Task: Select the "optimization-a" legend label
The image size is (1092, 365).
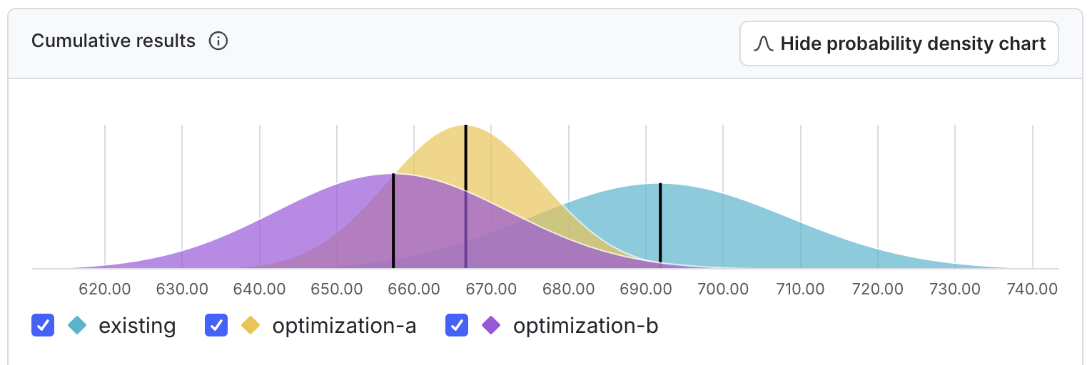Action: coord(344,326)
